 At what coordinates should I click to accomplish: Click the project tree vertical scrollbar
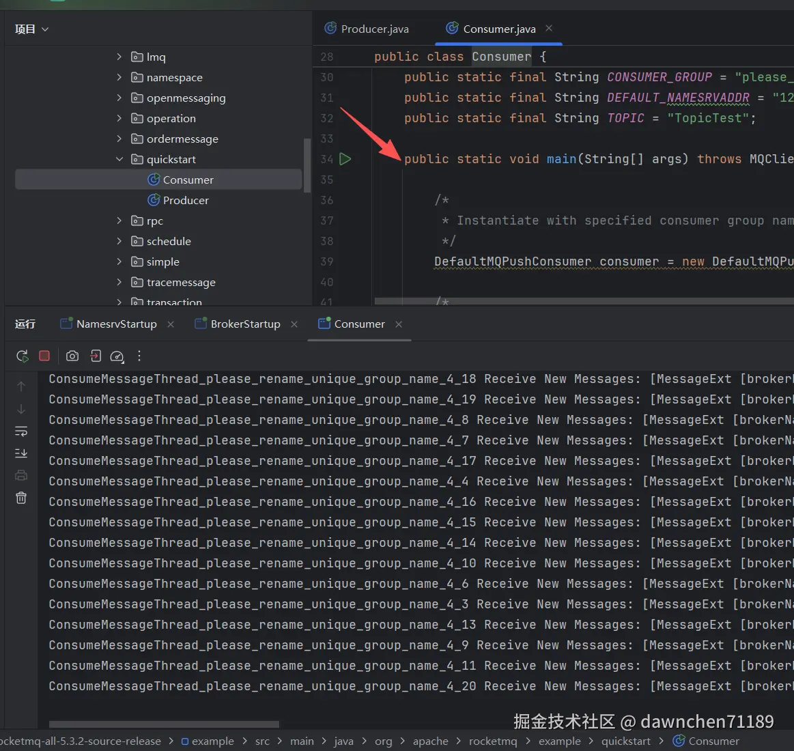click(x=307, y=165)
